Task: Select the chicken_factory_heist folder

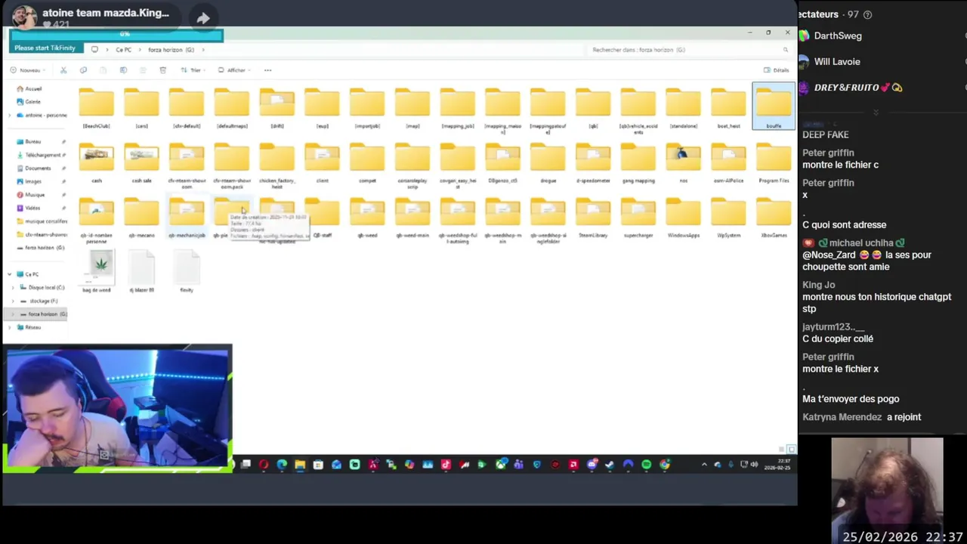Action: (277, 166)
